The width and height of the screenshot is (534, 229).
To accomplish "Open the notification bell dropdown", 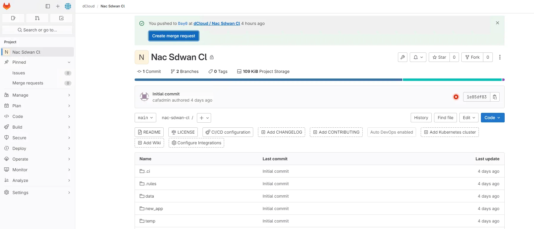I will 418,57.
